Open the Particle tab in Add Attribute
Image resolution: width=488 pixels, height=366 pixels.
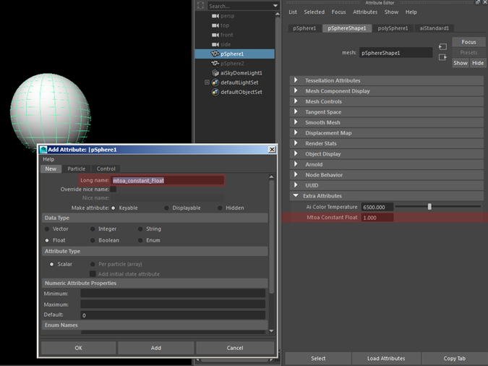pyautogui.click(x=76, y=169)
